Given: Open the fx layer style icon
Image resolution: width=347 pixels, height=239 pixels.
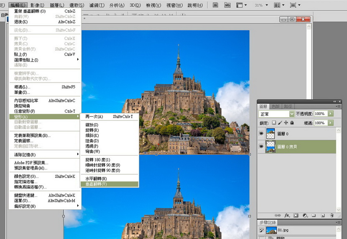Looking at the screenshot, I should tap(287, 215).
